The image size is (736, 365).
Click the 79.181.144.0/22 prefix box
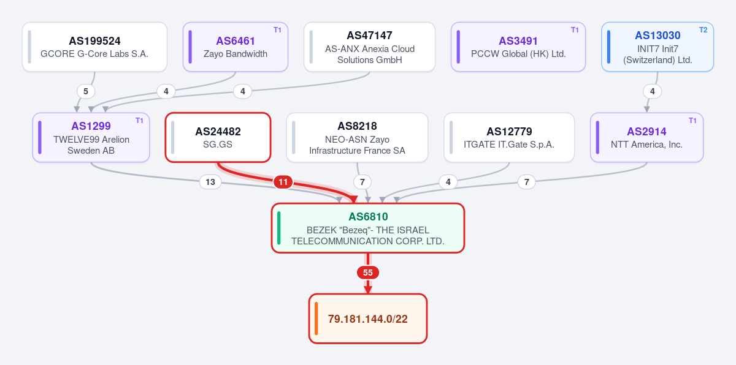coord(368,318)
